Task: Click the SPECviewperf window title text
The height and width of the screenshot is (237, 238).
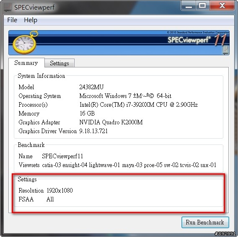Action: 34,7
